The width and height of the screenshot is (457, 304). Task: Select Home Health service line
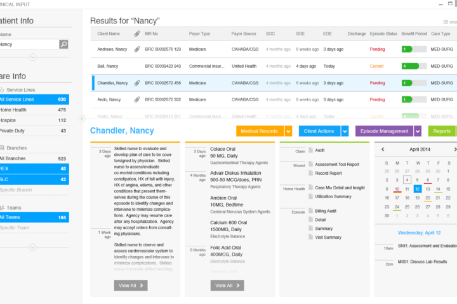[34, 110]
